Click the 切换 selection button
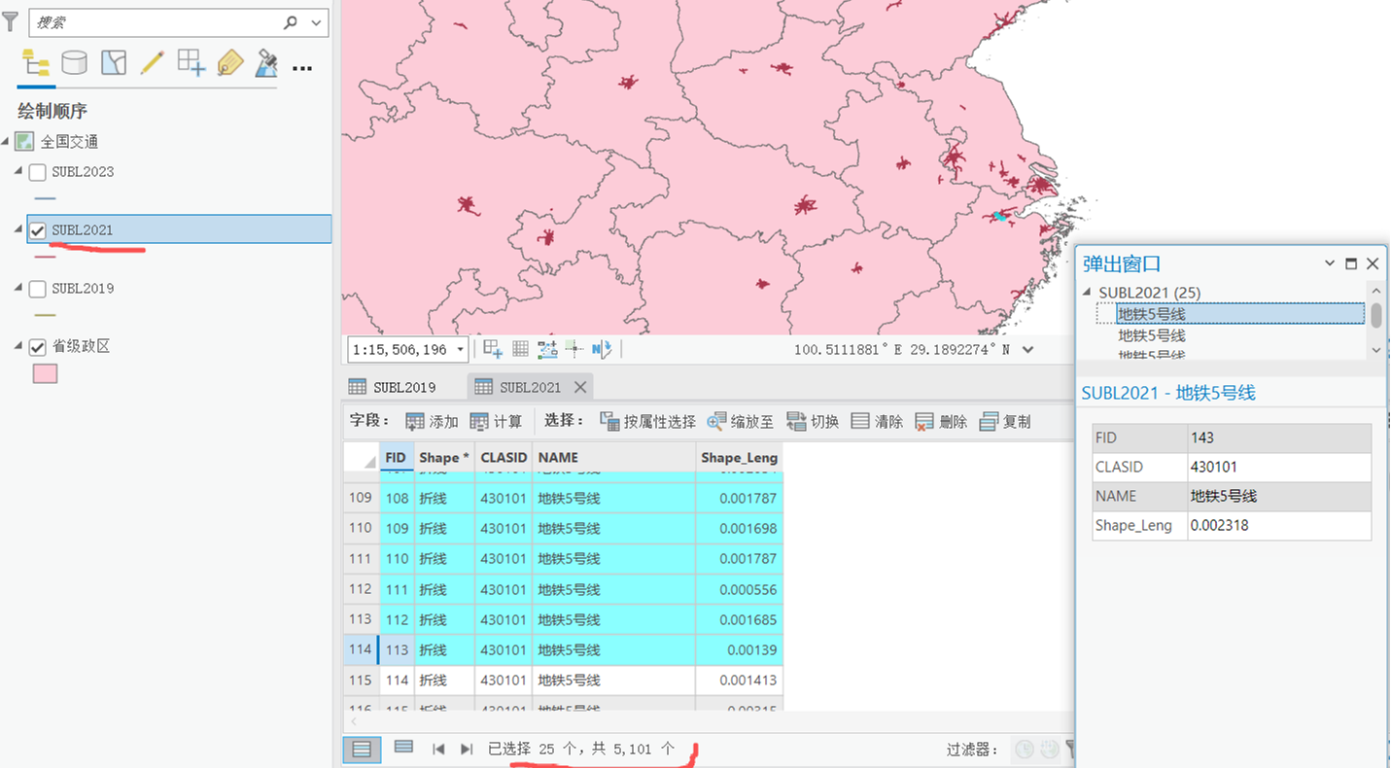Image resolution: width=1391 pixels, height=769 pixels. click(813, 421)
